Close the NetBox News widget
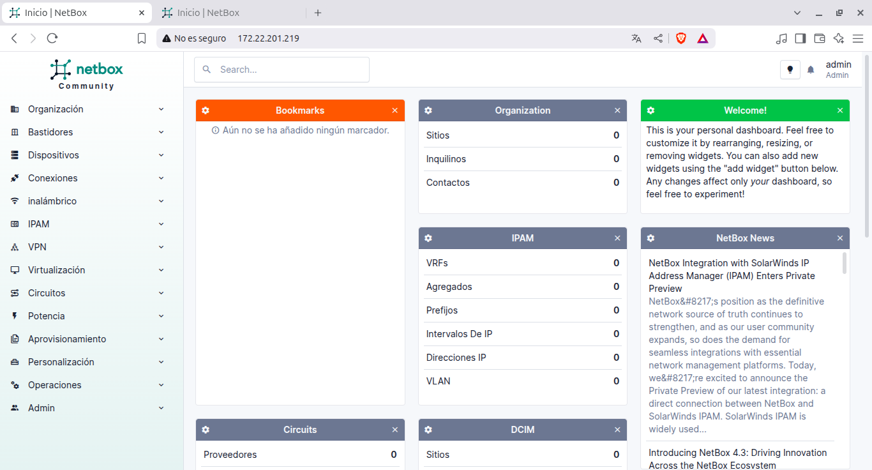 pyautogui.click(x=840, y=238)
